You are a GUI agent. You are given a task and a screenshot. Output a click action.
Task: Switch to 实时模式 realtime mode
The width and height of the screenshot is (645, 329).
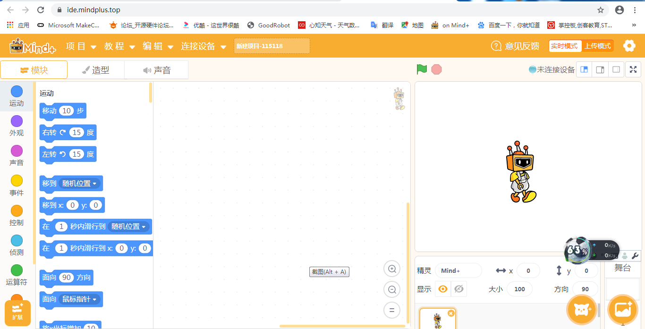564,46
